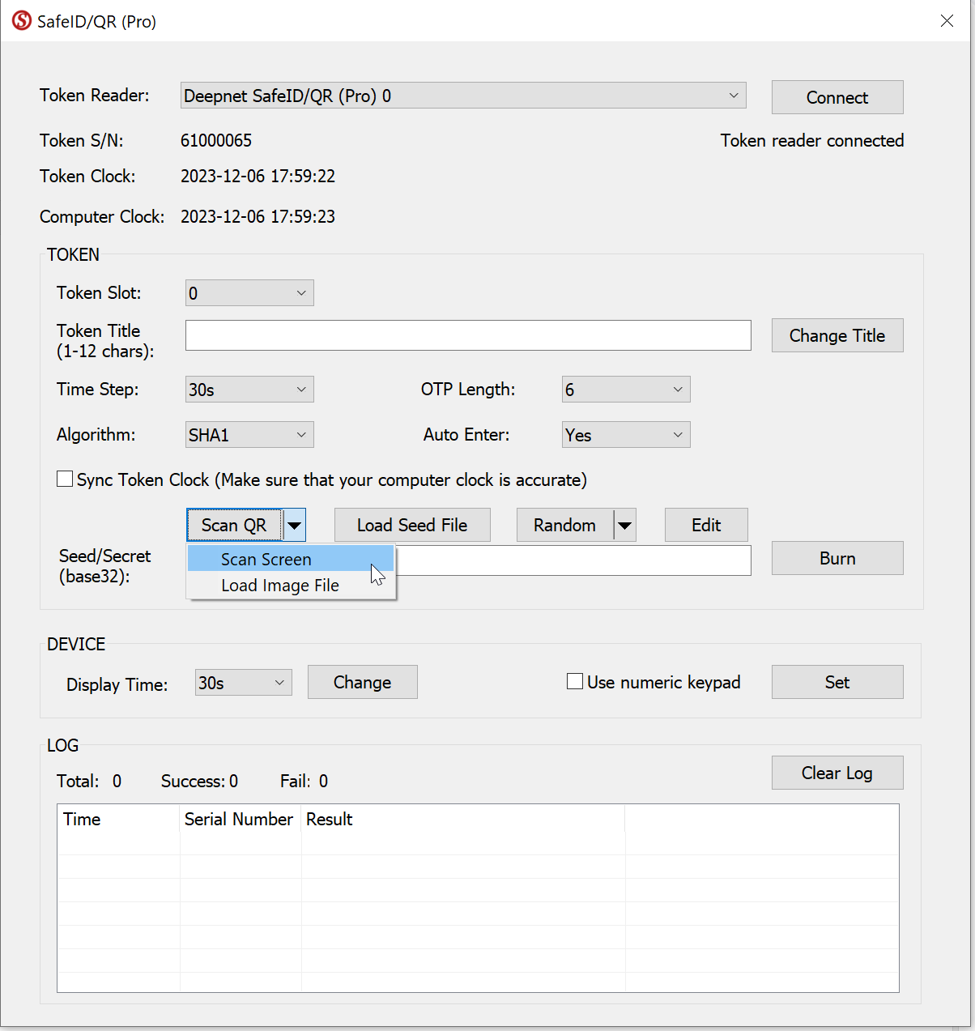Select Scan Screen from the menu
The height and width of the screenshot is (1031, 975).
click(266, 560)
